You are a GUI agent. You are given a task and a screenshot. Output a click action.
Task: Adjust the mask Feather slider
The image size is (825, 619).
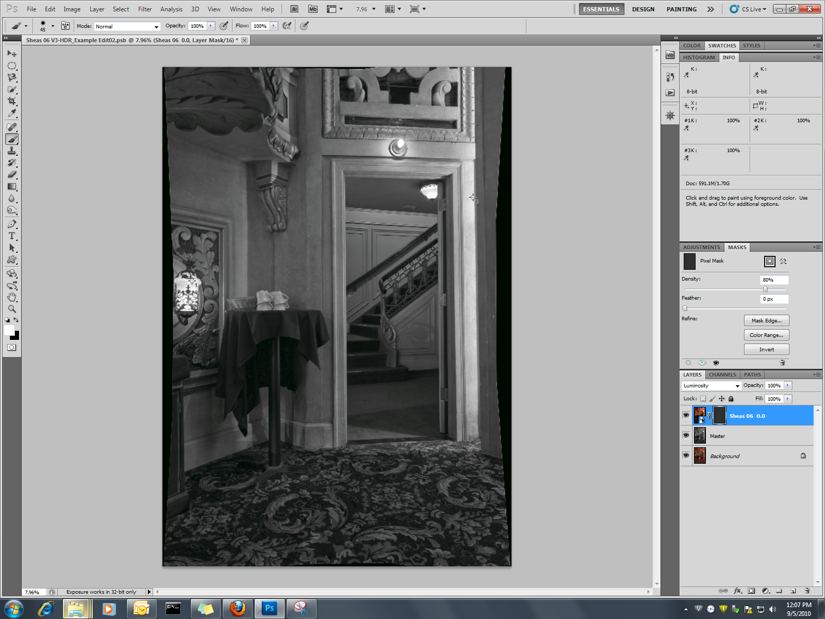(685, 308)
